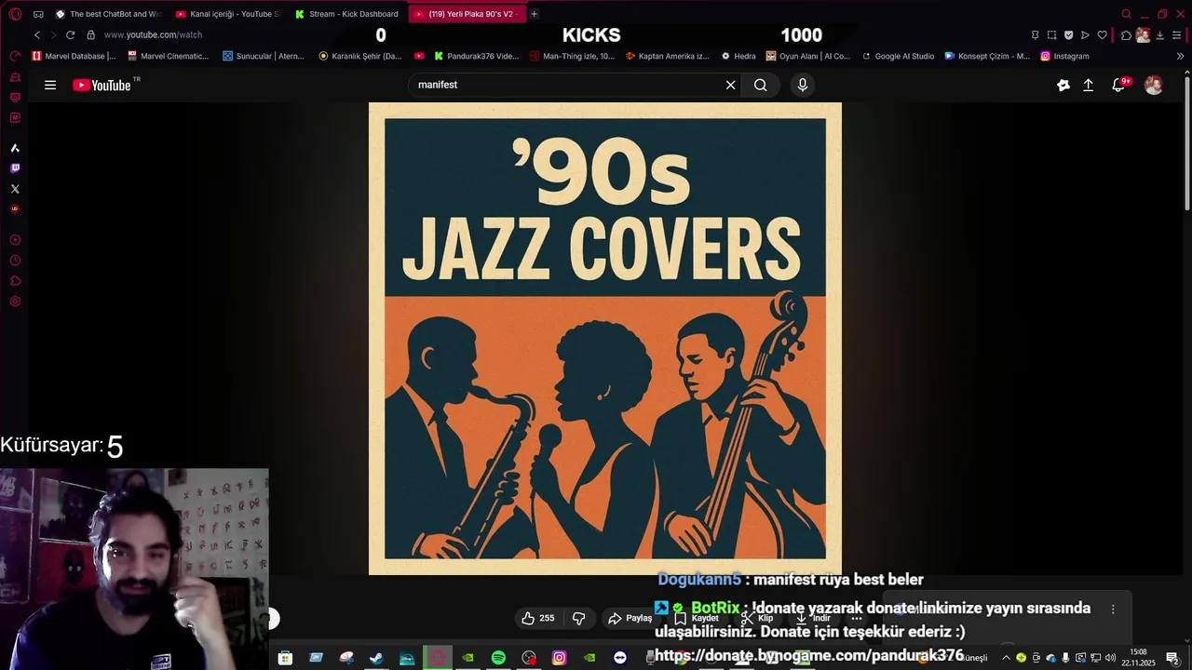Screen dimensions: 1192x670
Task: Open the ad blocker shield icon
Action: point(1068,34)
